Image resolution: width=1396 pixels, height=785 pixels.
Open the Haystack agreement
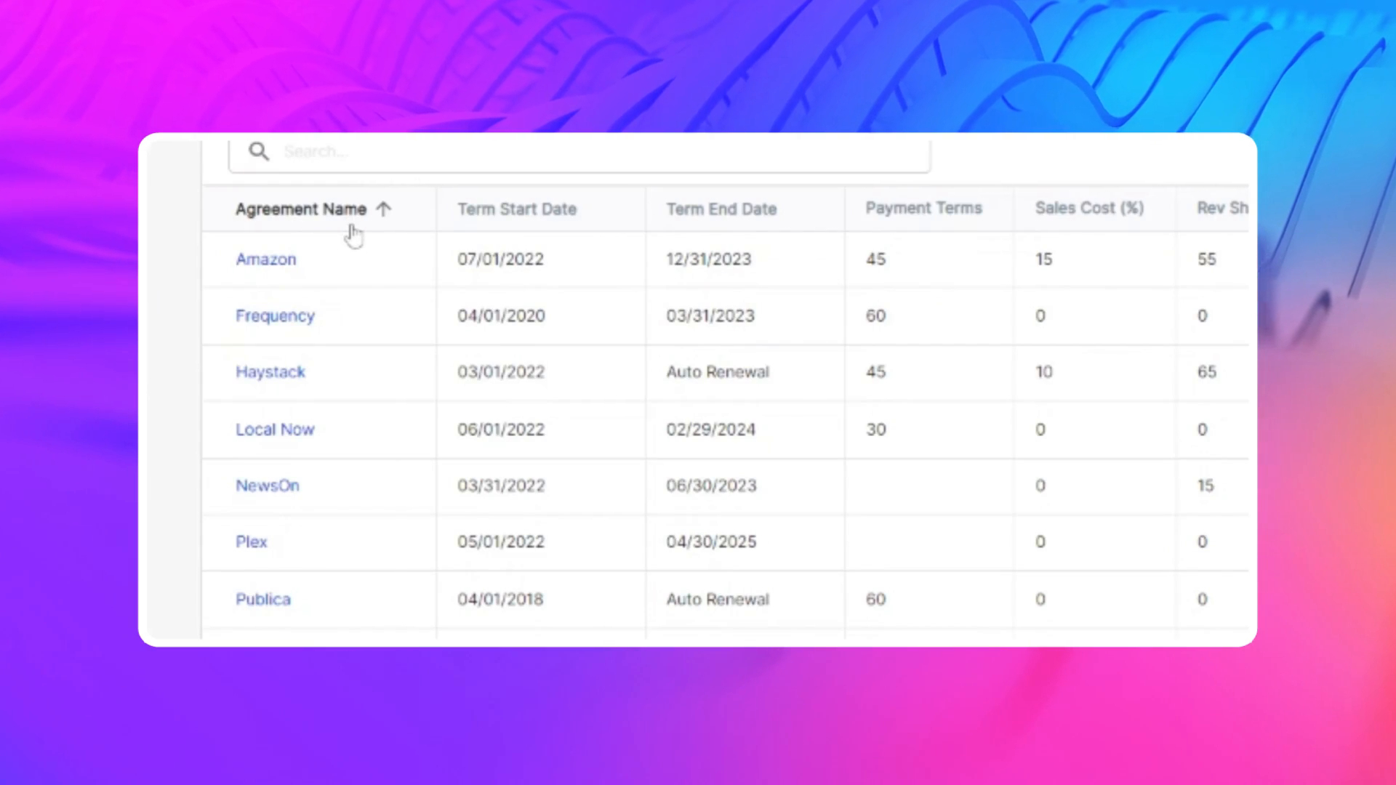(x=270, y=371)
